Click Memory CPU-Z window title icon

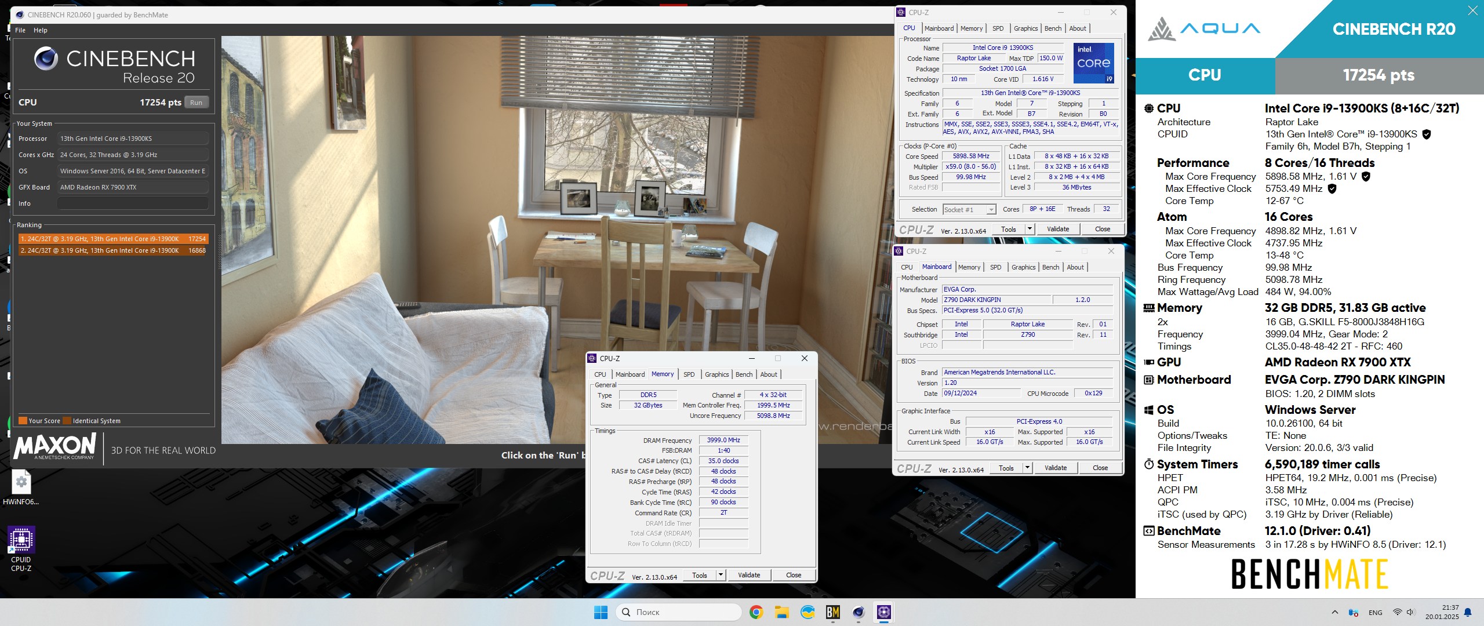[592, 358]
